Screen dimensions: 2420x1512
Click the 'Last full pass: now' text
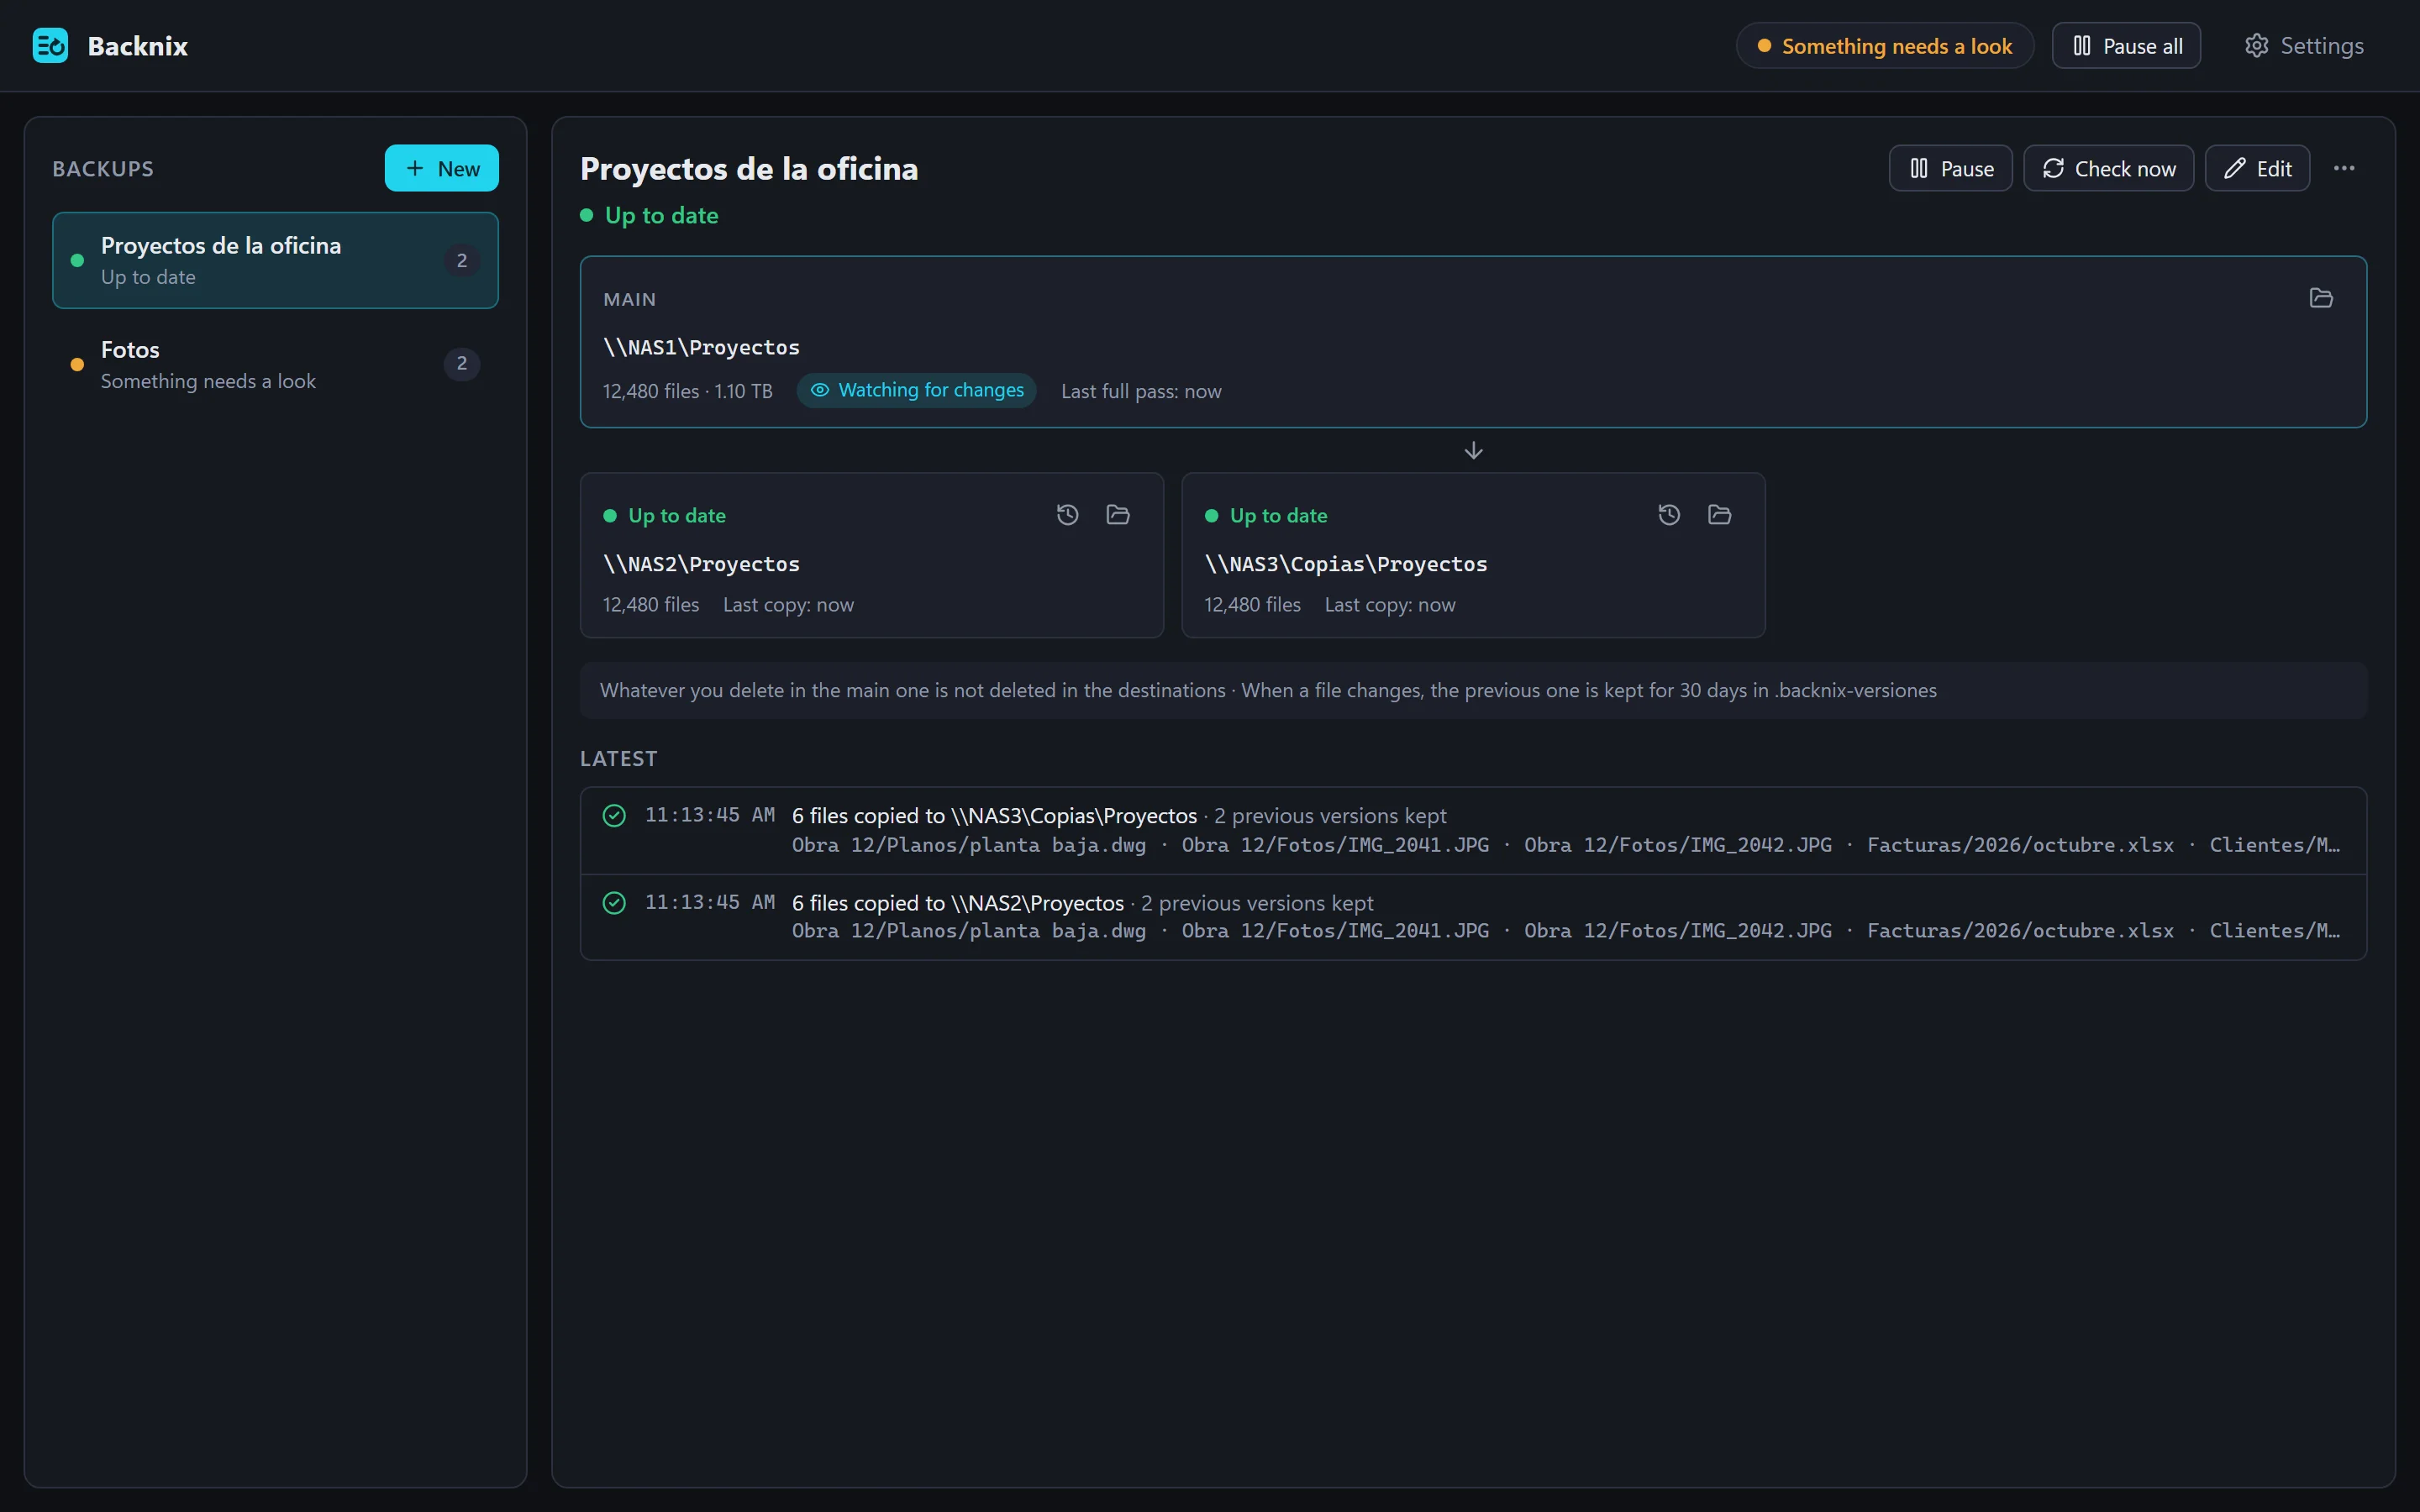[1141, 391]
